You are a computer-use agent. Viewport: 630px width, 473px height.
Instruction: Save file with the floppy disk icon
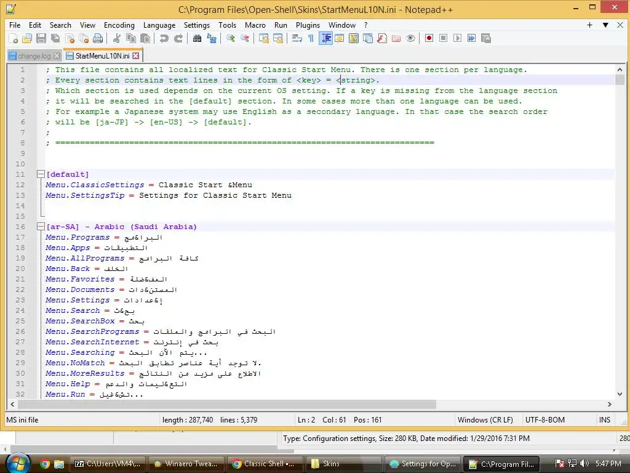[41, 38]
